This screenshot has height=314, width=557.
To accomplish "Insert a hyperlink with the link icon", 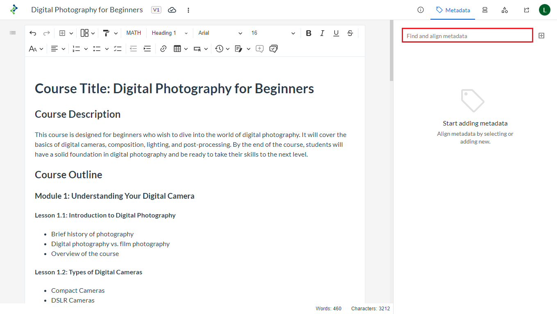I will click(163, 49).
